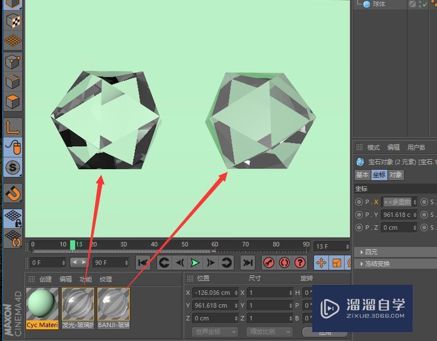
Task: Open the 编辑 menu in attributes manager
Action: pos(394,147)
